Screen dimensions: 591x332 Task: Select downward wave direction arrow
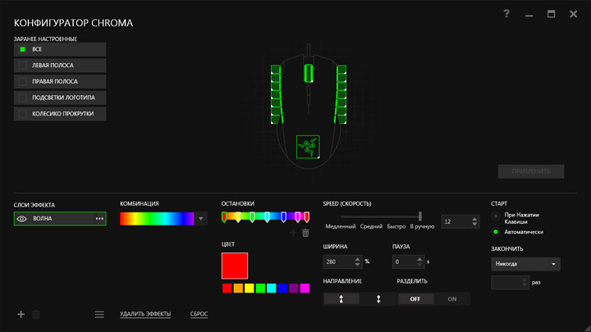pyautogui.click(x=378, y=299)
